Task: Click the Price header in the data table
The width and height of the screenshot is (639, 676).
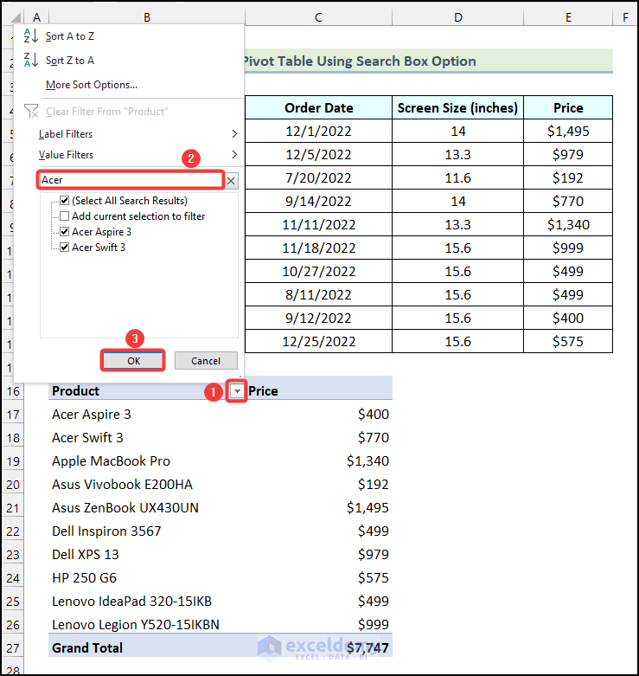Action: pos(568,108)
